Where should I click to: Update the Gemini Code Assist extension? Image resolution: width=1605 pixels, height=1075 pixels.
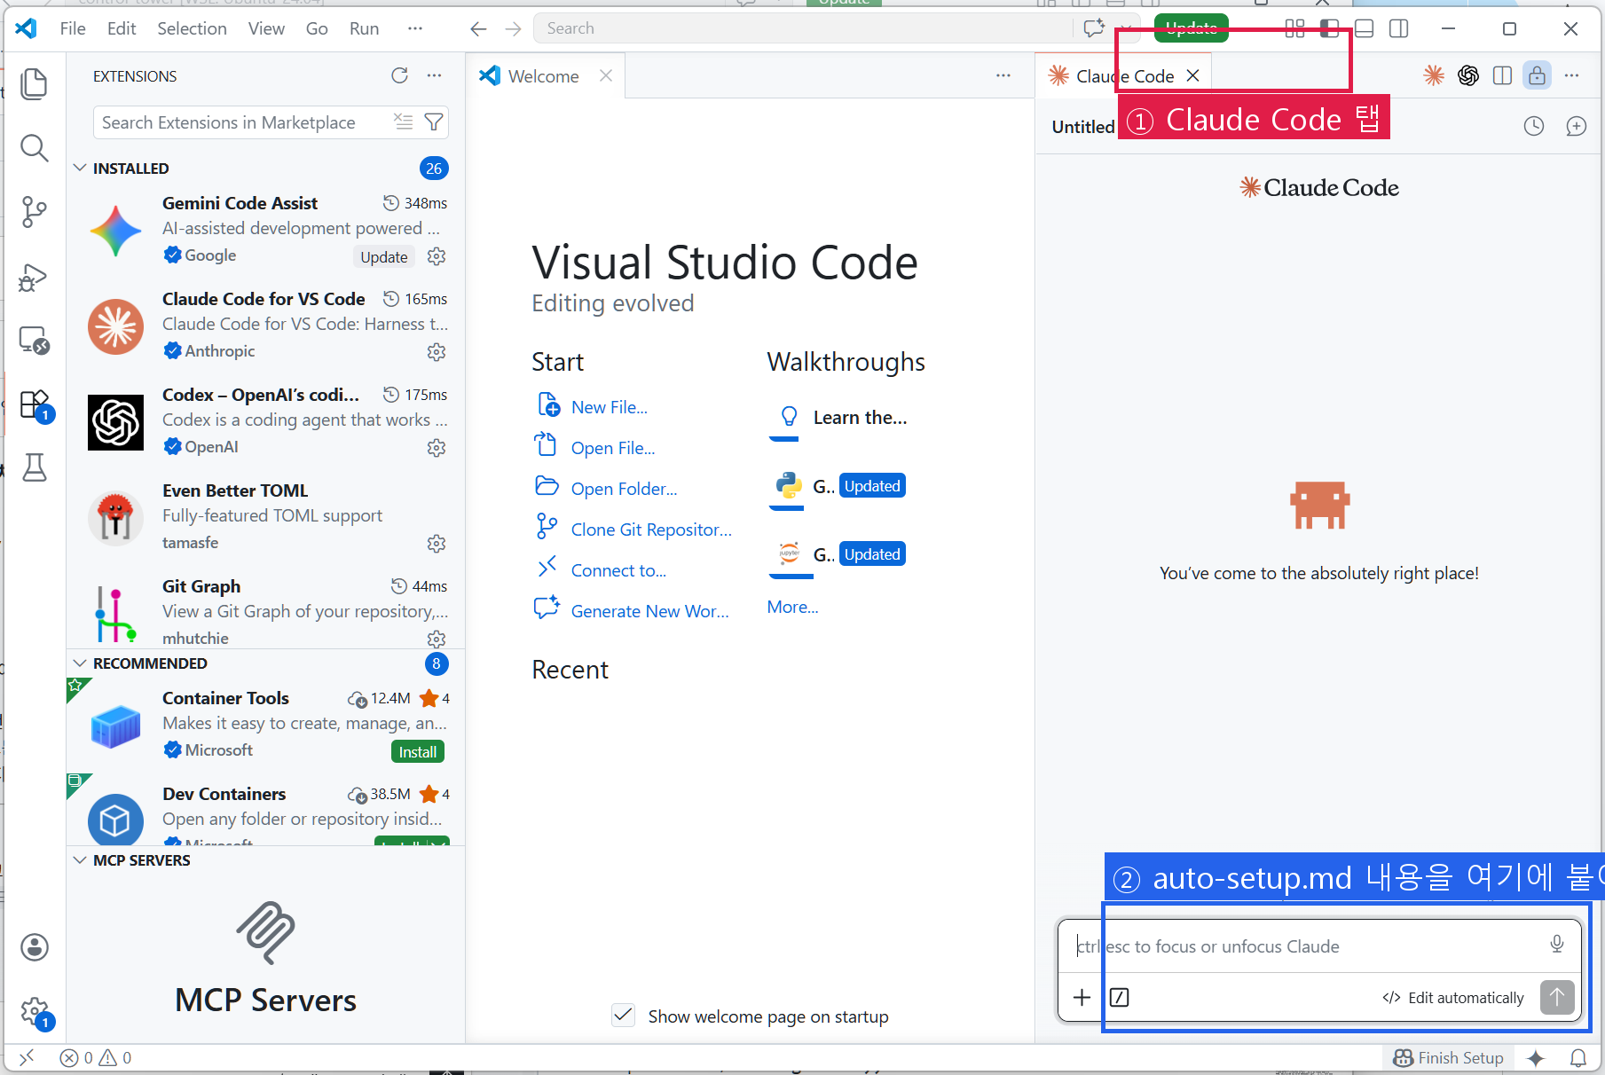pos(384,256)
